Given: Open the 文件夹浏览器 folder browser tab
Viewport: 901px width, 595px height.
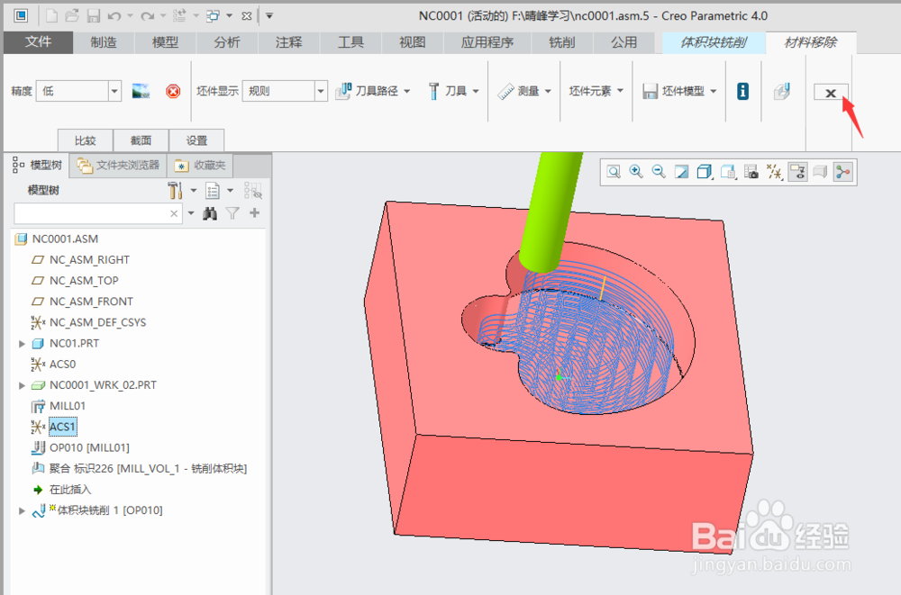Looking at the screenshot, I should pos(119,166).
